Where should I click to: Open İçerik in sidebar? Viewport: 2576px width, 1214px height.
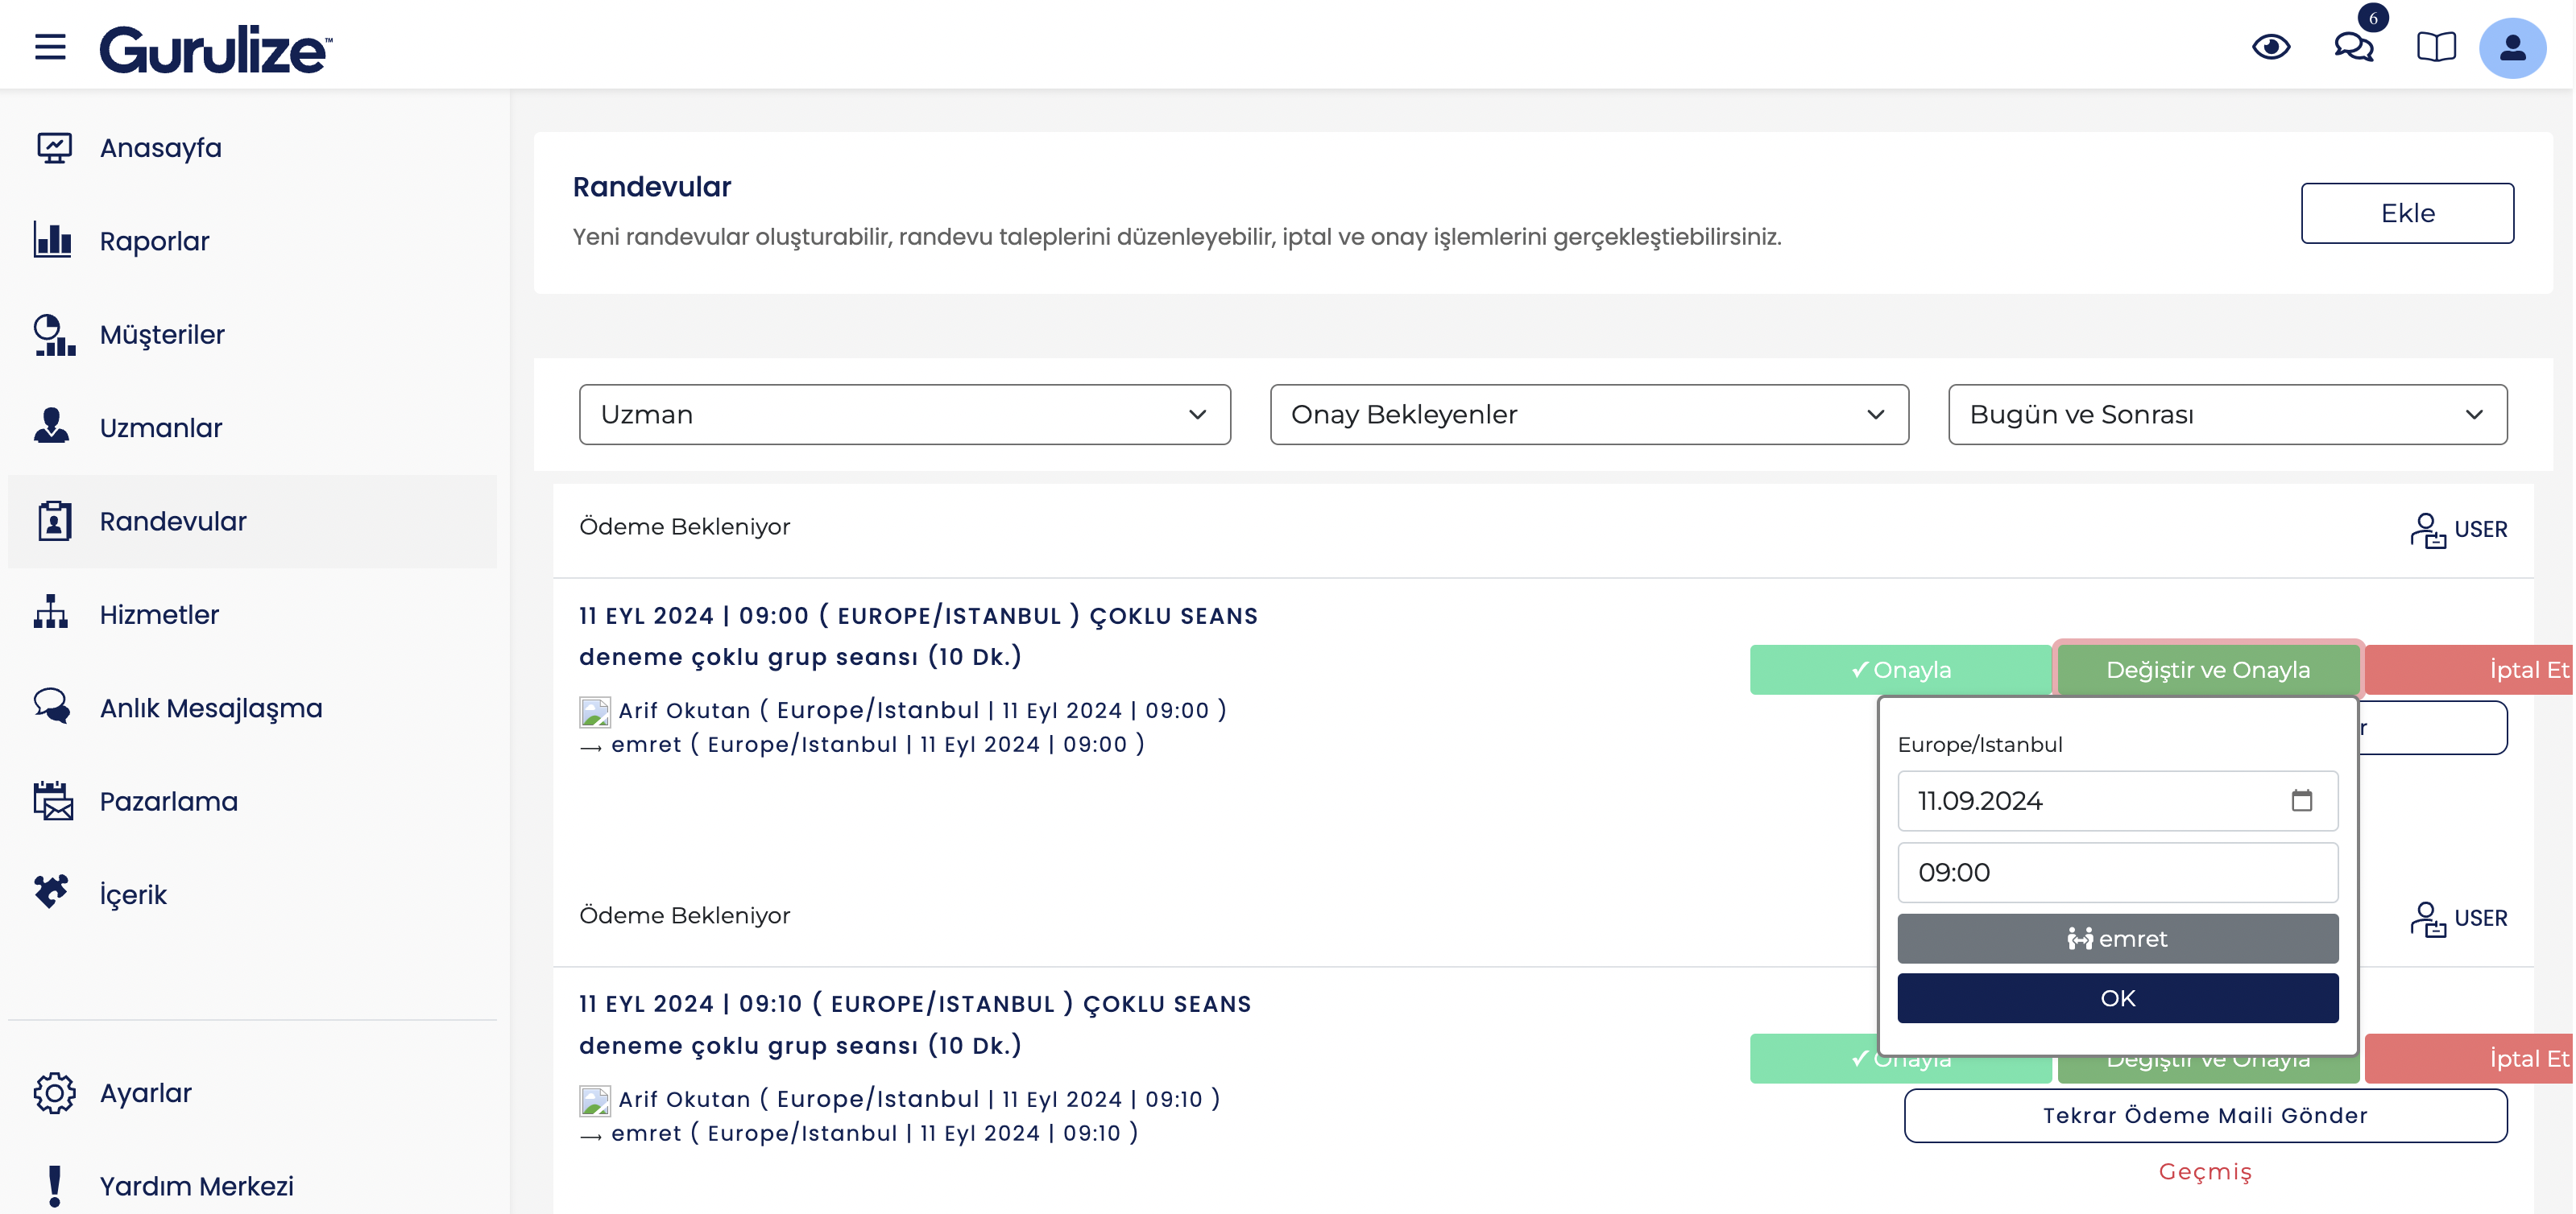coord(252,894)
